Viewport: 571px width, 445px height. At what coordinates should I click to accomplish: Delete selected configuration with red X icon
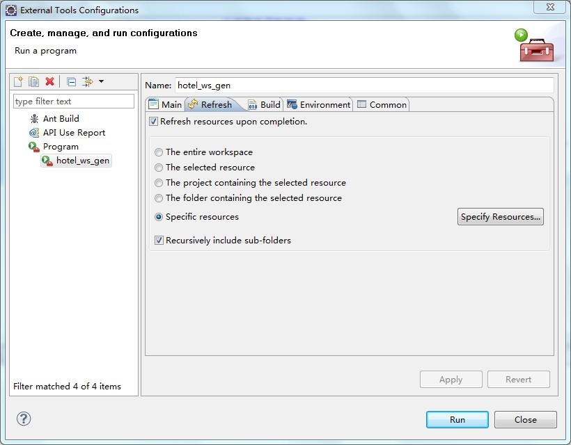point(50,81)
